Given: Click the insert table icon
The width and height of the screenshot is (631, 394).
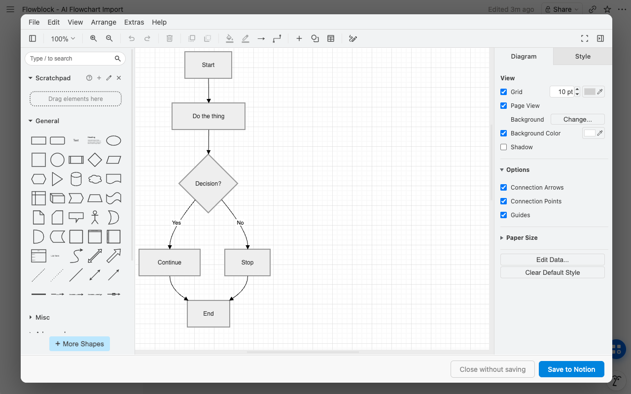Looking at the screenshot, I should pos(331,38).
